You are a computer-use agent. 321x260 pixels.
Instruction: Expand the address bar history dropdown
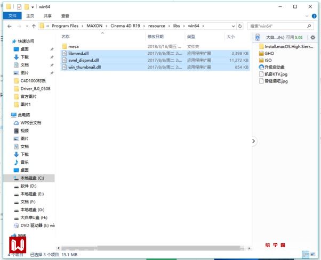coord(233,26)
